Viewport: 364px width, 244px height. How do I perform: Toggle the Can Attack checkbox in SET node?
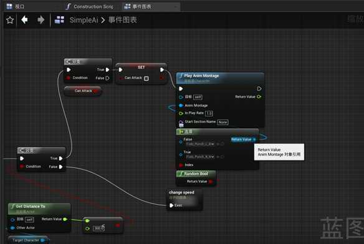[x=146, y=78]
